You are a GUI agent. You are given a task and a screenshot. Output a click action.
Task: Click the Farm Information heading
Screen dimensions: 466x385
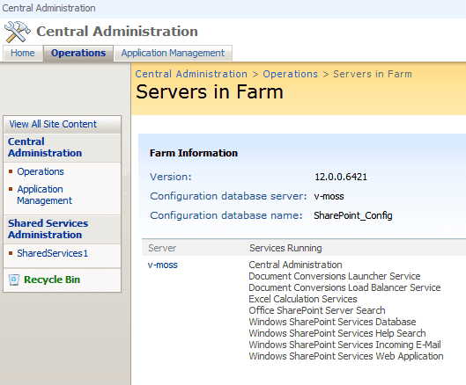coord(194,153)
